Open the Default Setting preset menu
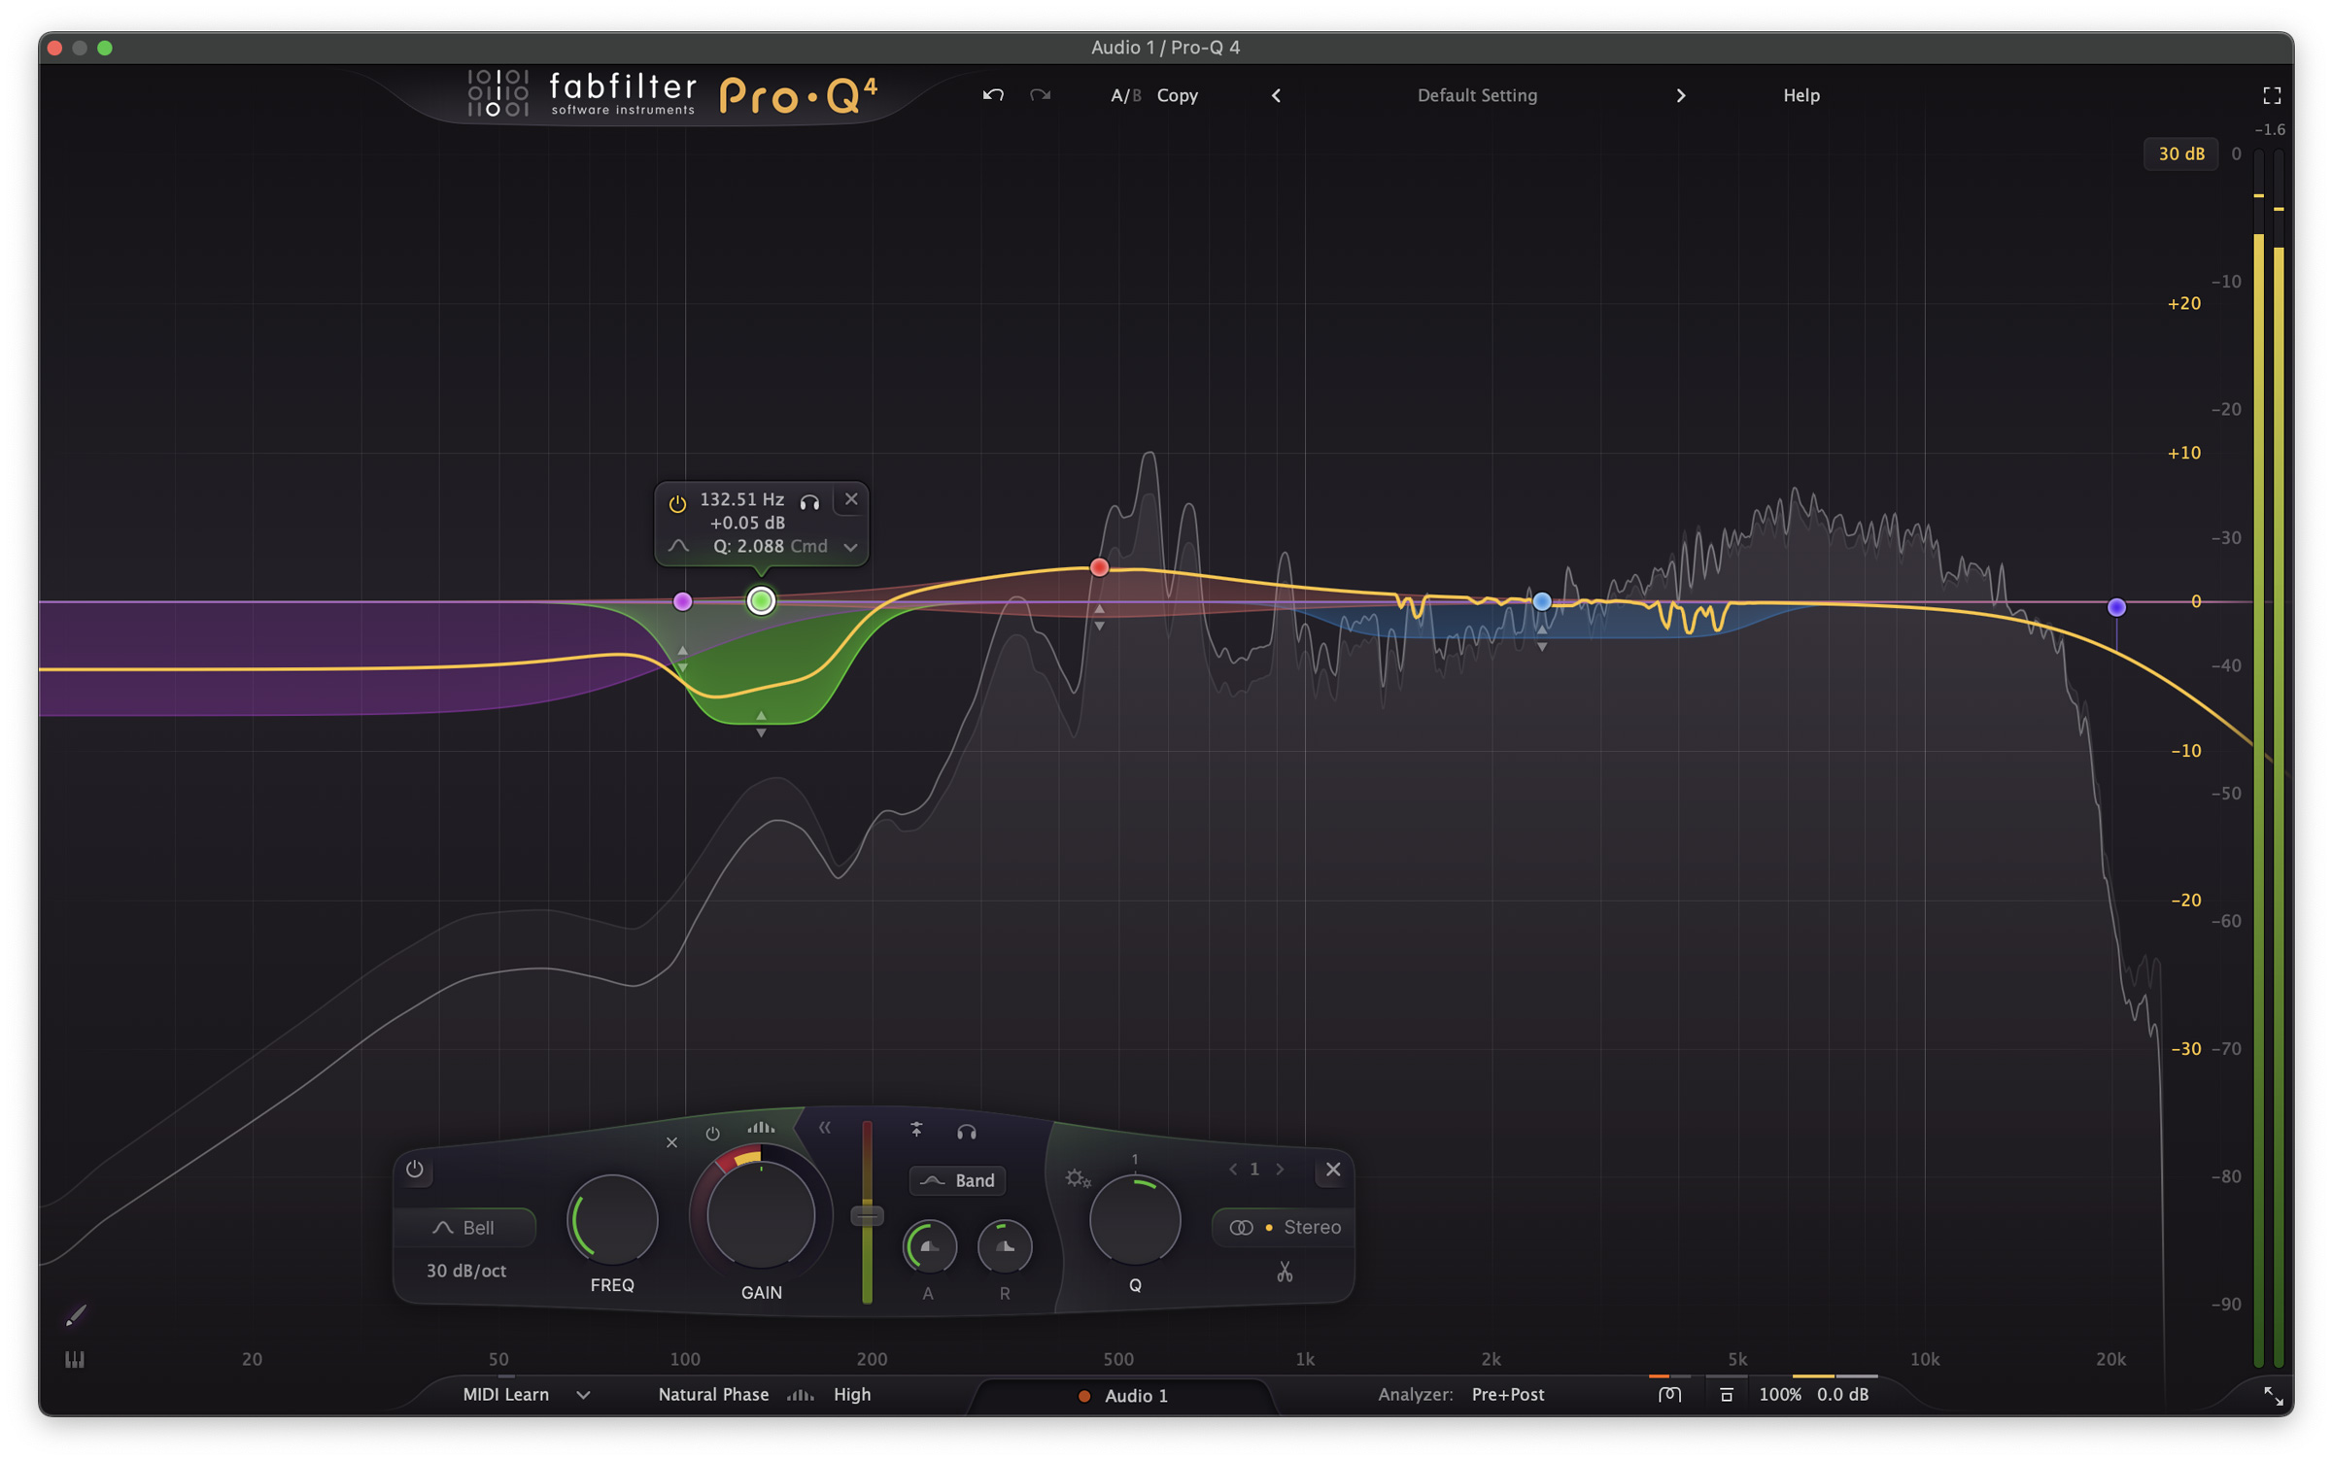This screenshot has width=2332, height=1461. [x=1477, y=95]
